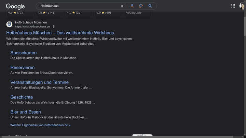Start voice search with microphone icon
This screenshot has width=246, height=138.
pyautogui.click(x=132, y=6)
